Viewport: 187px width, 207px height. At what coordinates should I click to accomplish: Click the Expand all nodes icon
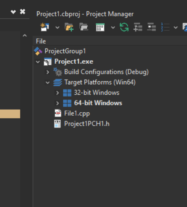pos(138,27)
